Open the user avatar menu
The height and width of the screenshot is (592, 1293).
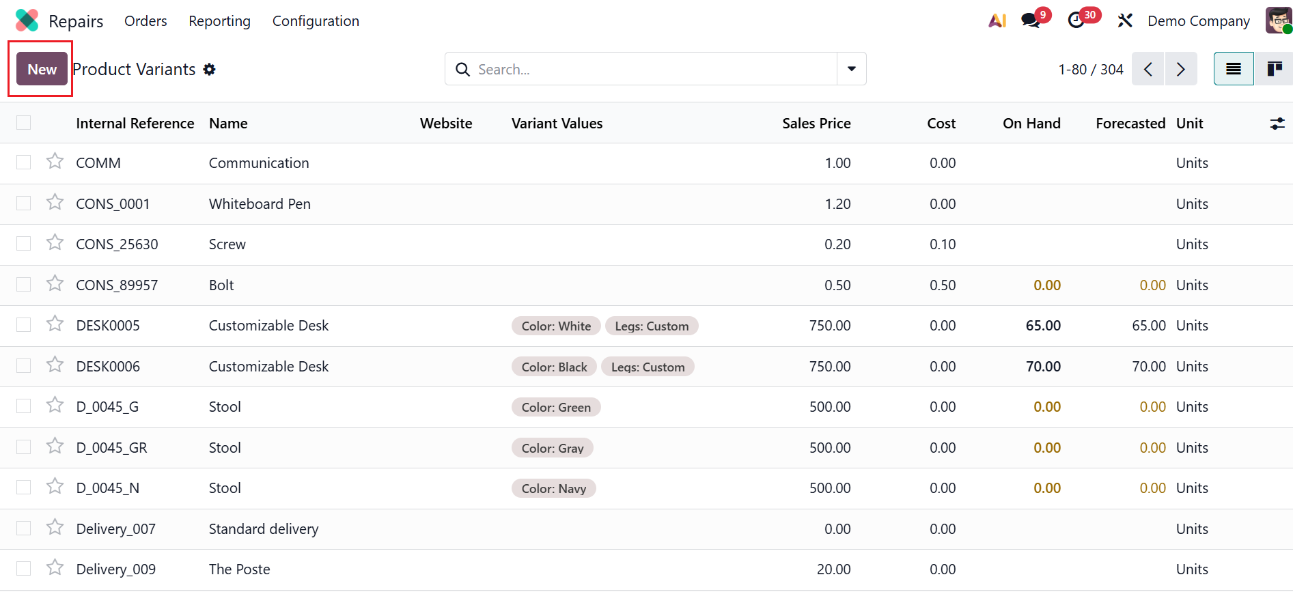[1278, 20]
